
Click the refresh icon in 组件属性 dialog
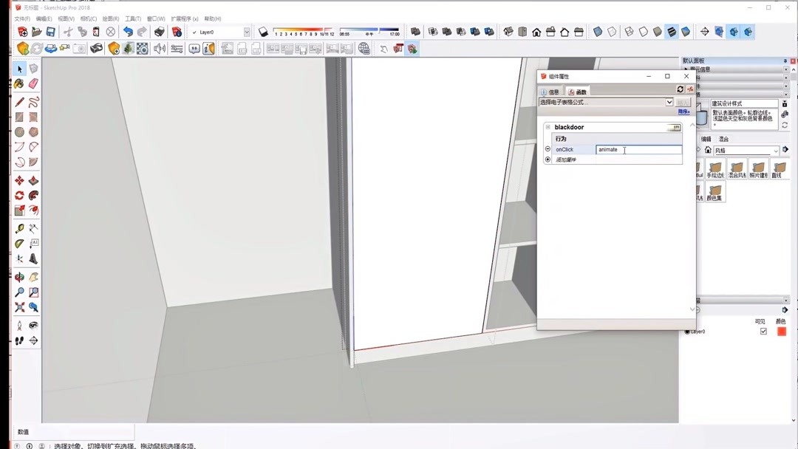[x=680, y=89]
